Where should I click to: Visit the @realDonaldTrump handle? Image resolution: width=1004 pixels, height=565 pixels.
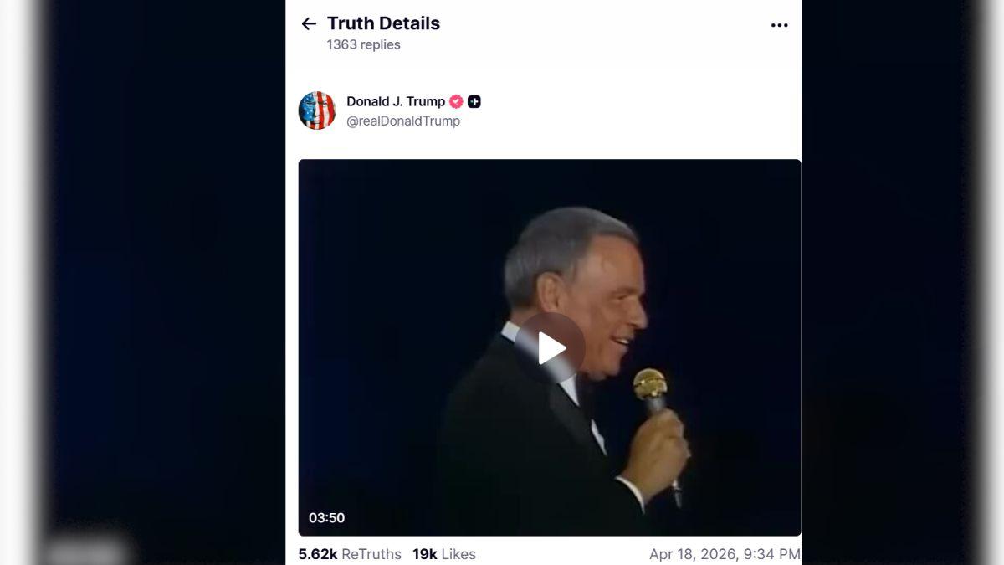point(402,120)
